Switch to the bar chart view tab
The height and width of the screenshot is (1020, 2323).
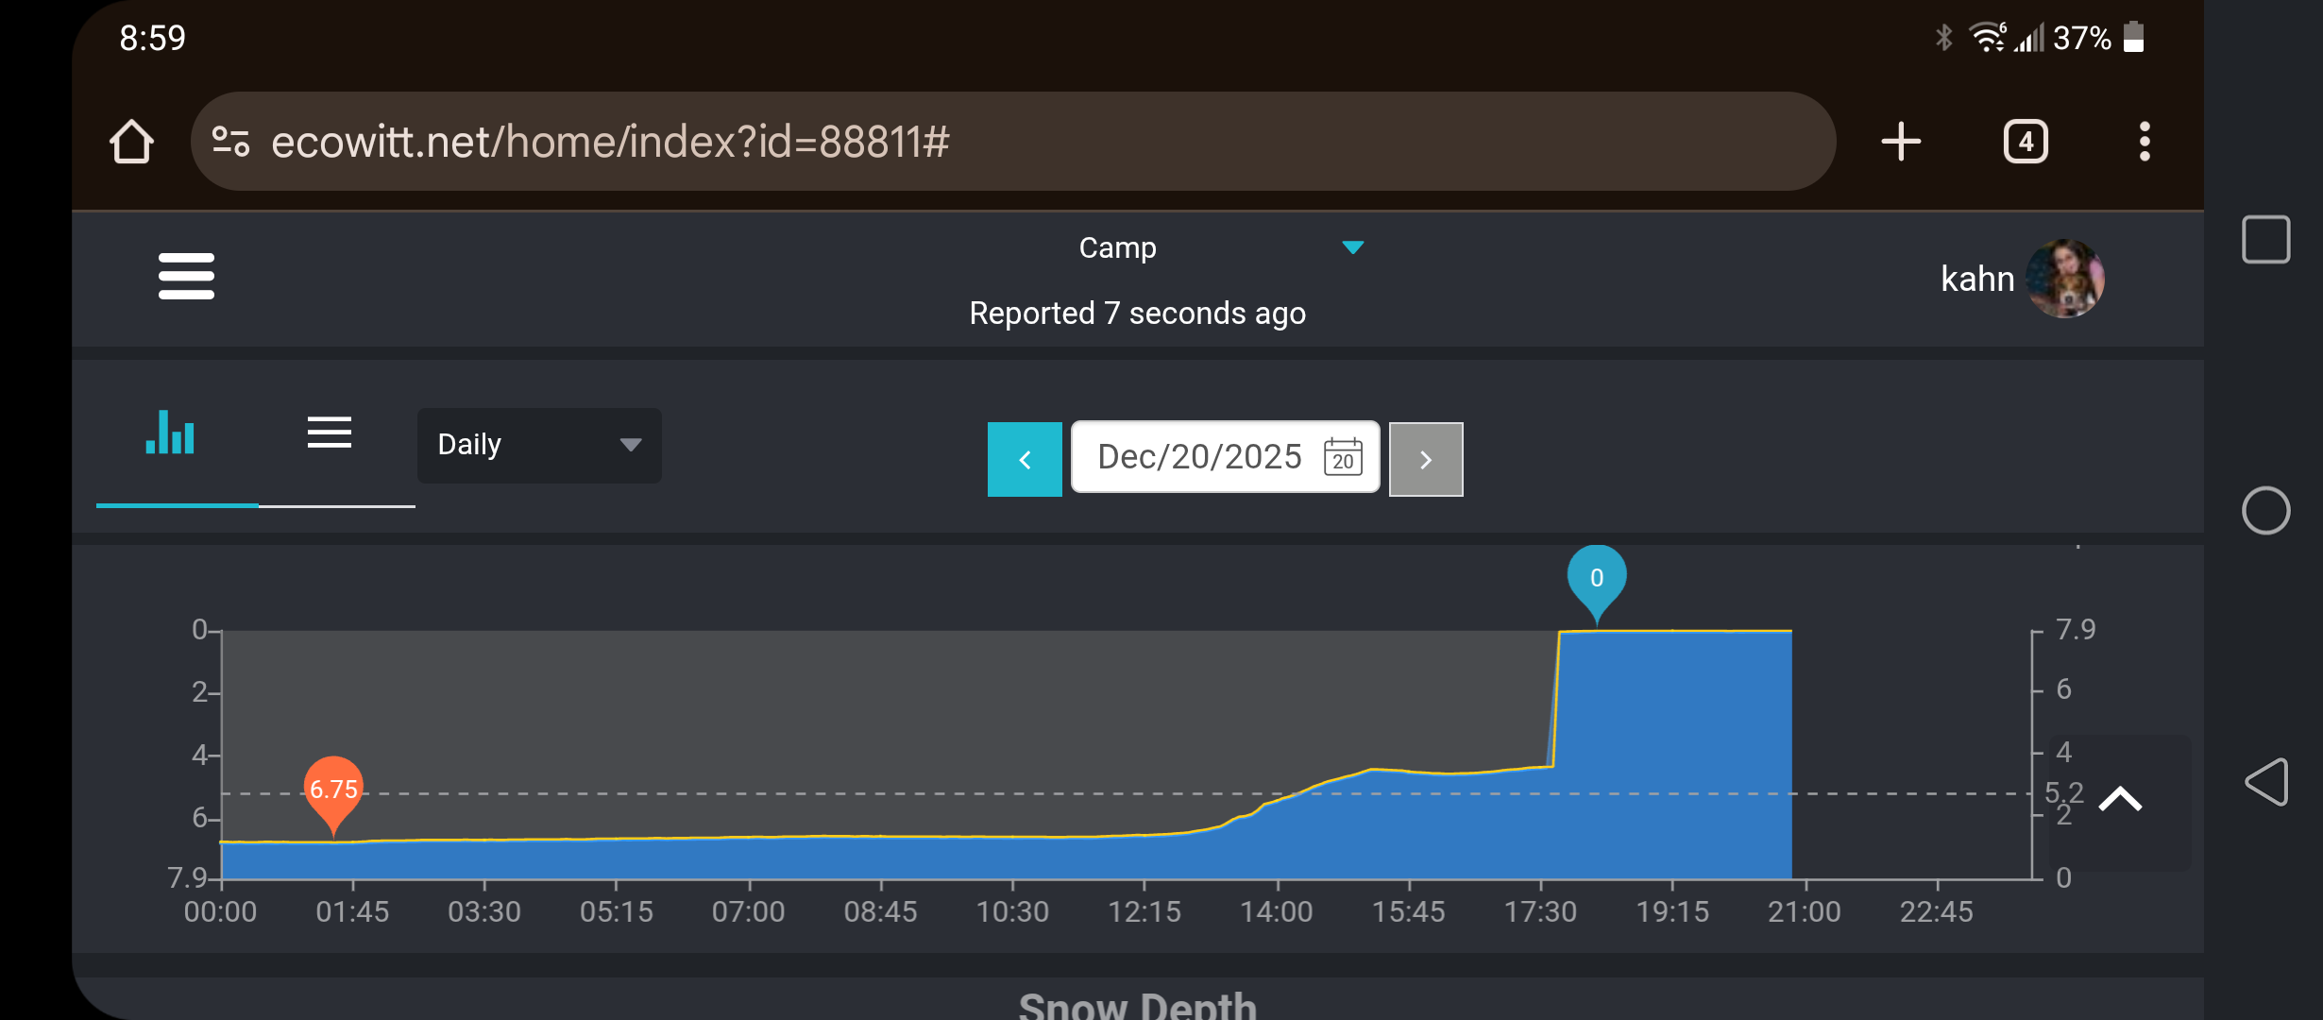click(x=171, y=434)
